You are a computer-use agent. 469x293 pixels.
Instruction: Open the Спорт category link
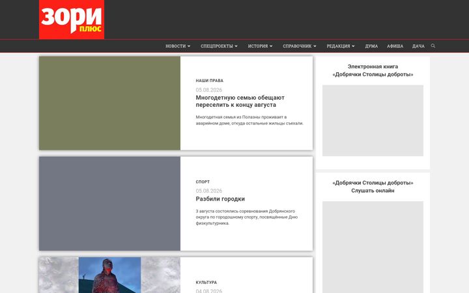tap(203, 182)
